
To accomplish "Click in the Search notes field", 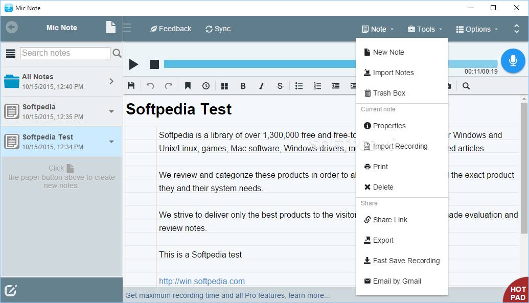I will click(x=65, y=53).
